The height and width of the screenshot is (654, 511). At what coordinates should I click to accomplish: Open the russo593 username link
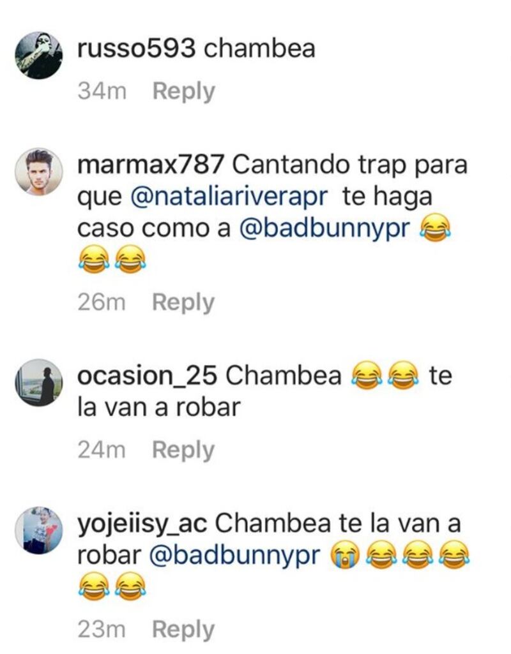tap(137, 48)
